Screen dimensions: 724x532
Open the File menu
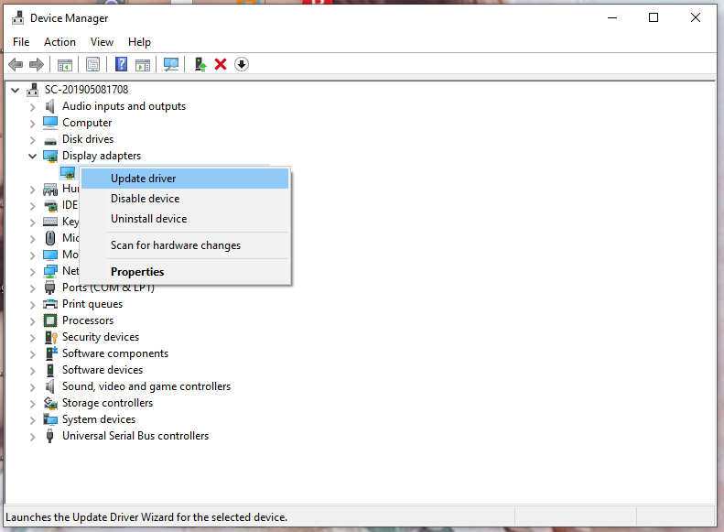coord(21,42)
